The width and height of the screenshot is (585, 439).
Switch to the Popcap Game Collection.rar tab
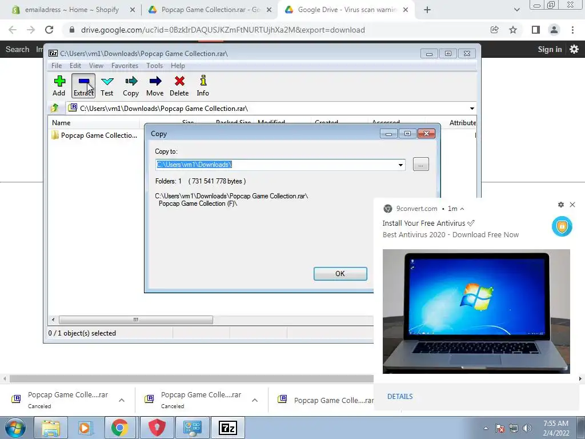click(211, 10)
